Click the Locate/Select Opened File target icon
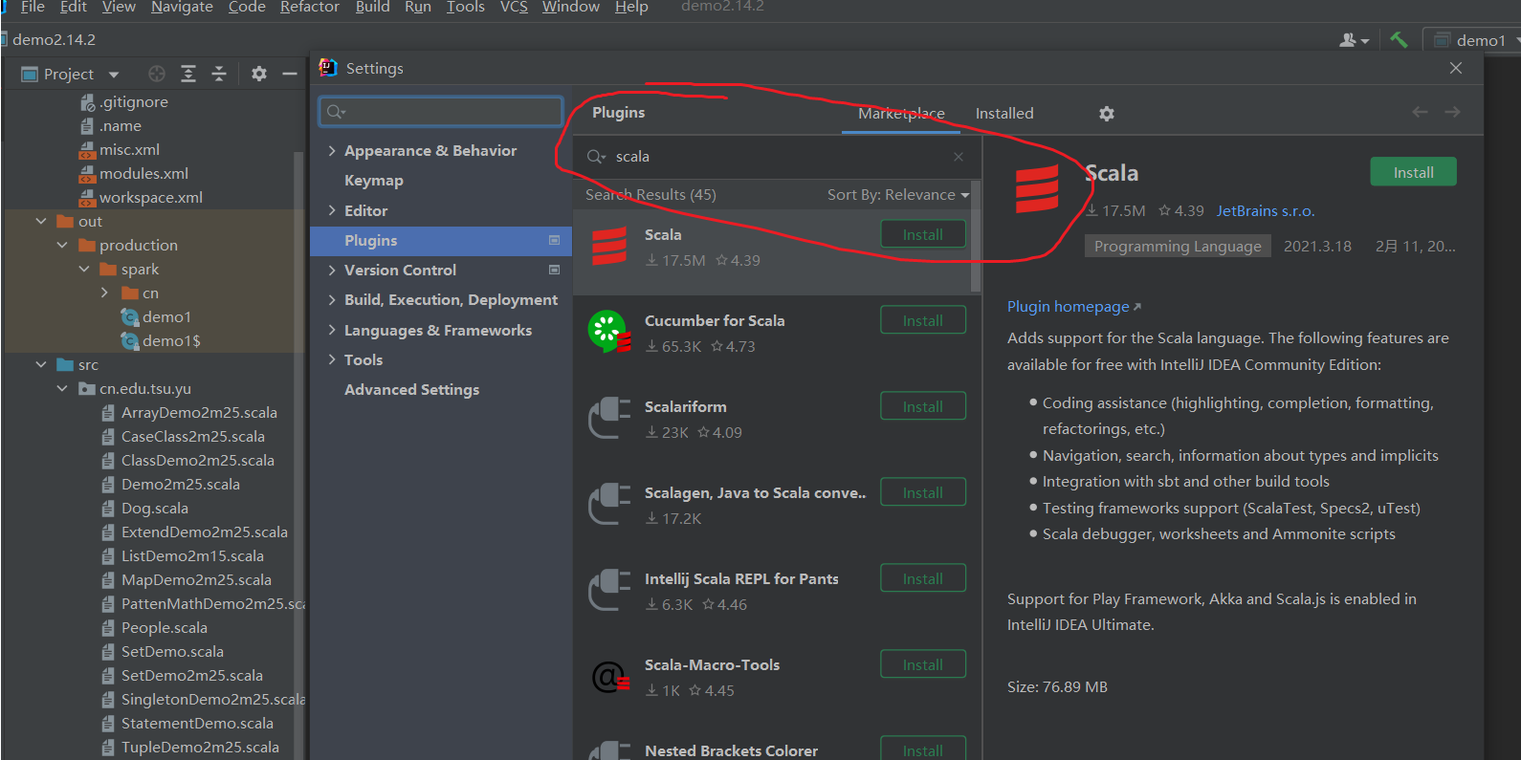 (x=157, y=74)
